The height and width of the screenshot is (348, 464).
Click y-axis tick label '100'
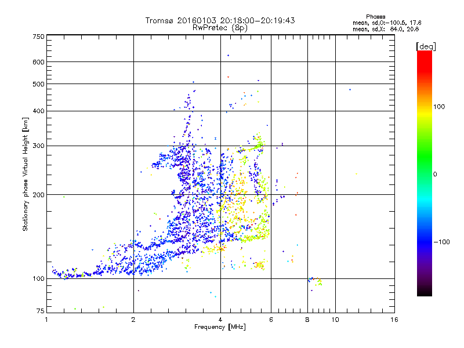(38, 278)
